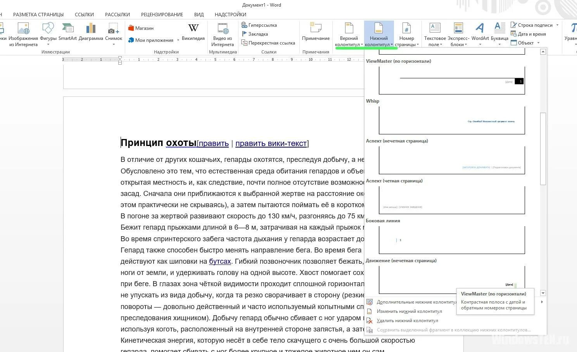Add a Буквица drop cap
Screen dimensions: 577x352
coord(499,34)
